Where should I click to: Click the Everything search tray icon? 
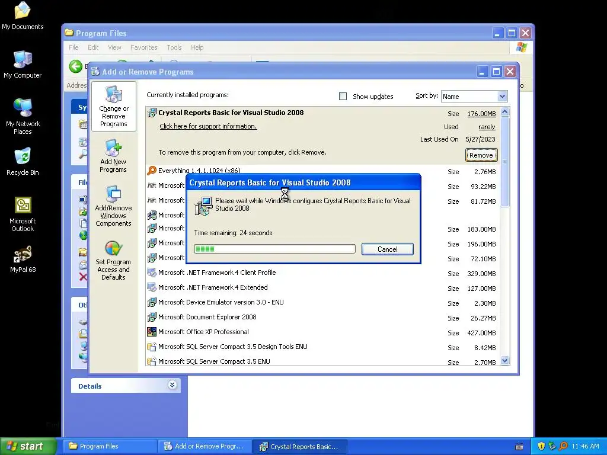(x=563, y=446)
